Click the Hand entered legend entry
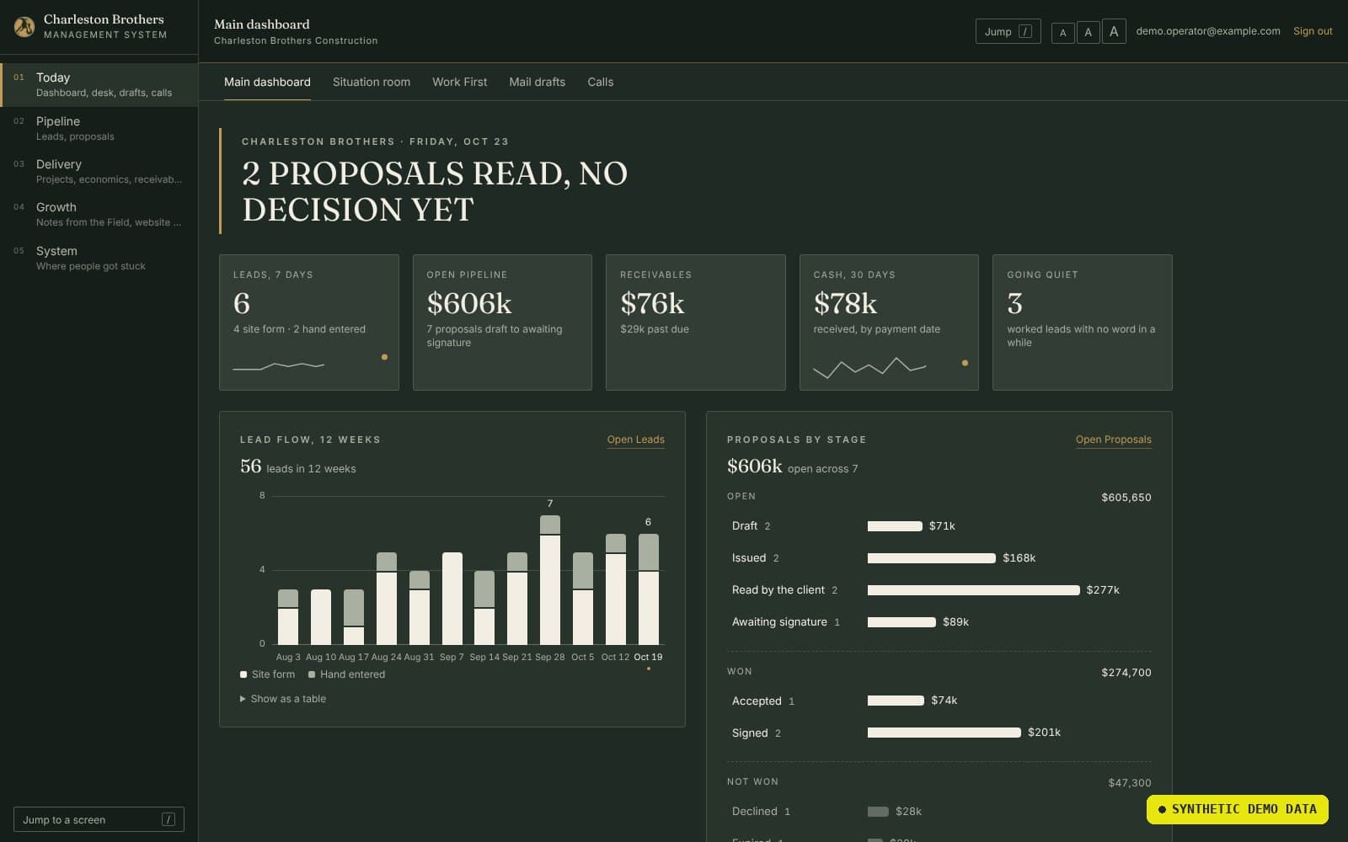This screenshot has width=1348, height=842. 347,674
